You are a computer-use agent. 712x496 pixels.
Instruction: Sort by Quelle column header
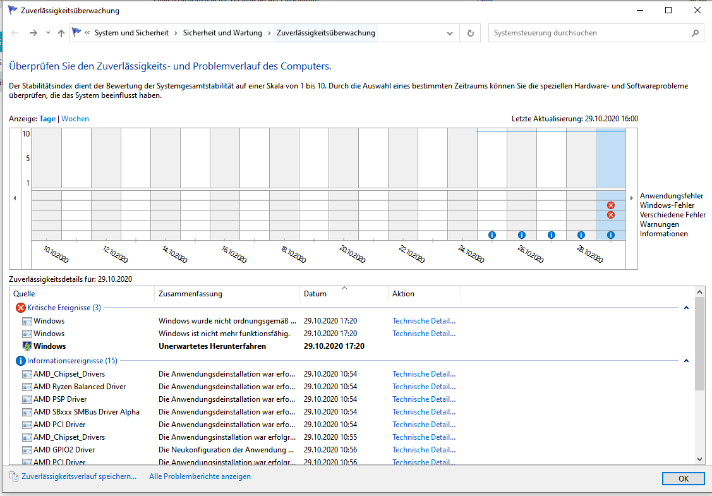click(81, 294)
